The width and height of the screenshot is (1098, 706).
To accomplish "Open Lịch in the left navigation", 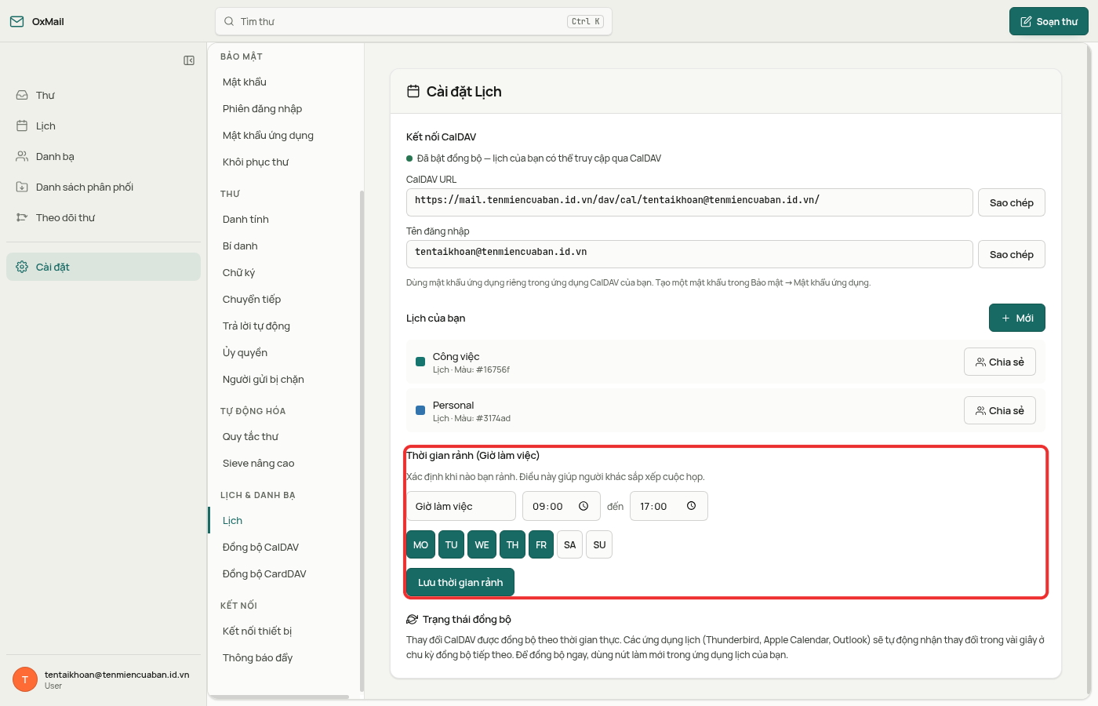I will [x=104, y=126].
